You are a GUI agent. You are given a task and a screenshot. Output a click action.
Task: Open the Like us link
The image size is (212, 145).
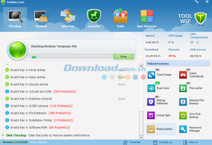tap(193, 142)
